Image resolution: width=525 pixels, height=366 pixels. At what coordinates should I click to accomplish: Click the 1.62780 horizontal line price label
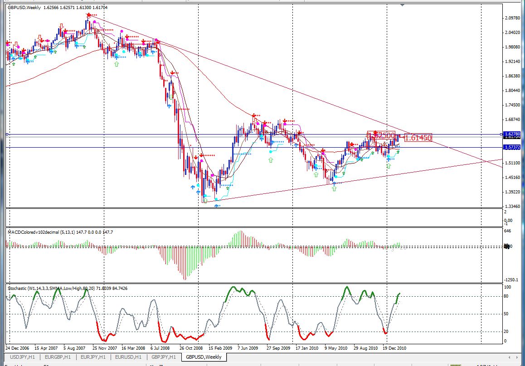click(x=512, y=134)
